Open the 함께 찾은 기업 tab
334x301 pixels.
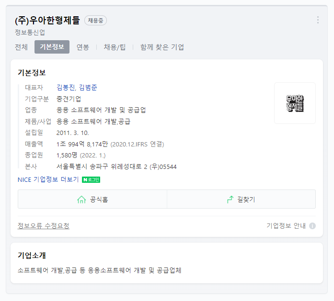click(x=162, y=47)
